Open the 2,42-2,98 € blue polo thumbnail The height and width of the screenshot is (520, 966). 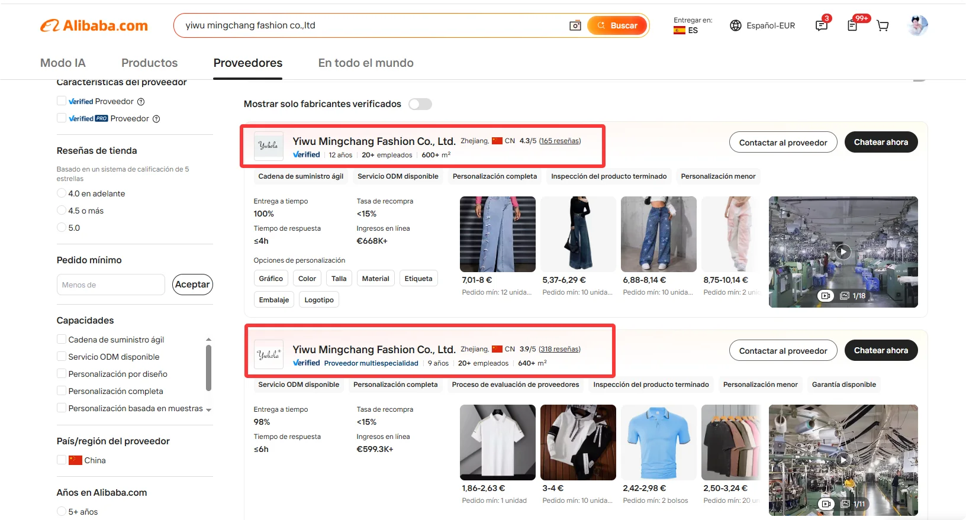pos(659,443)
